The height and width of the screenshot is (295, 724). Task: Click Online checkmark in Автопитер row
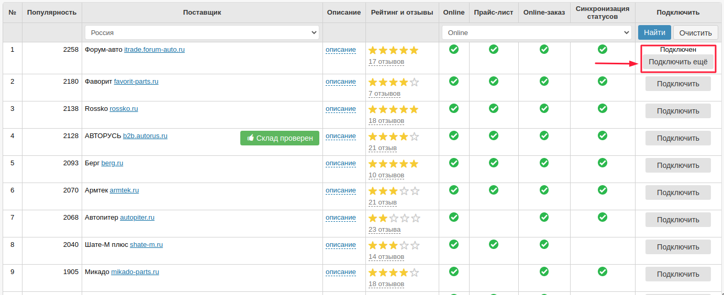pos(454,217)
